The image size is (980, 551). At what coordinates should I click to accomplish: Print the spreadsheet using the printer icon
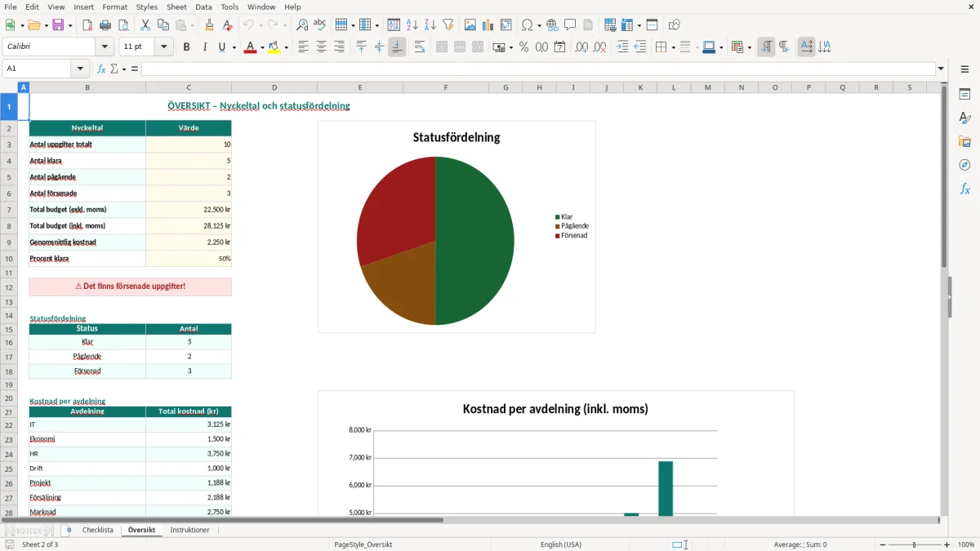coord(105,25)
